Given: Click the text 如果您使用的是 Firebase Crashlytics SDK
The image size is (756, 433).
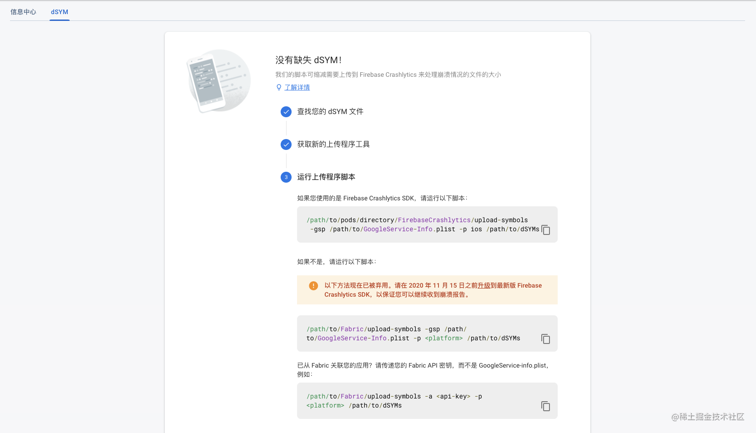Looking at the screenshot, I should 356,198.
